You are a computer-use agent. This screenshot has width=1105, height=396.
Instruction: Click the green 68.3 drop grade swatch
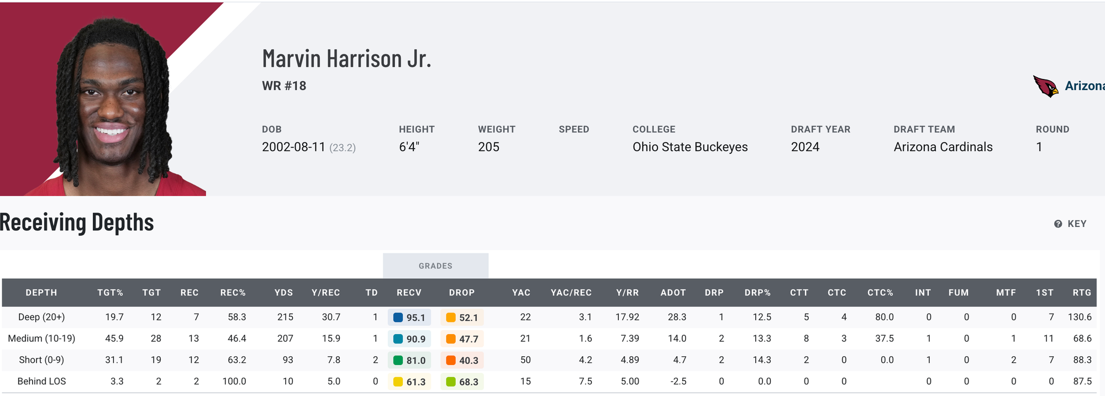451,382
